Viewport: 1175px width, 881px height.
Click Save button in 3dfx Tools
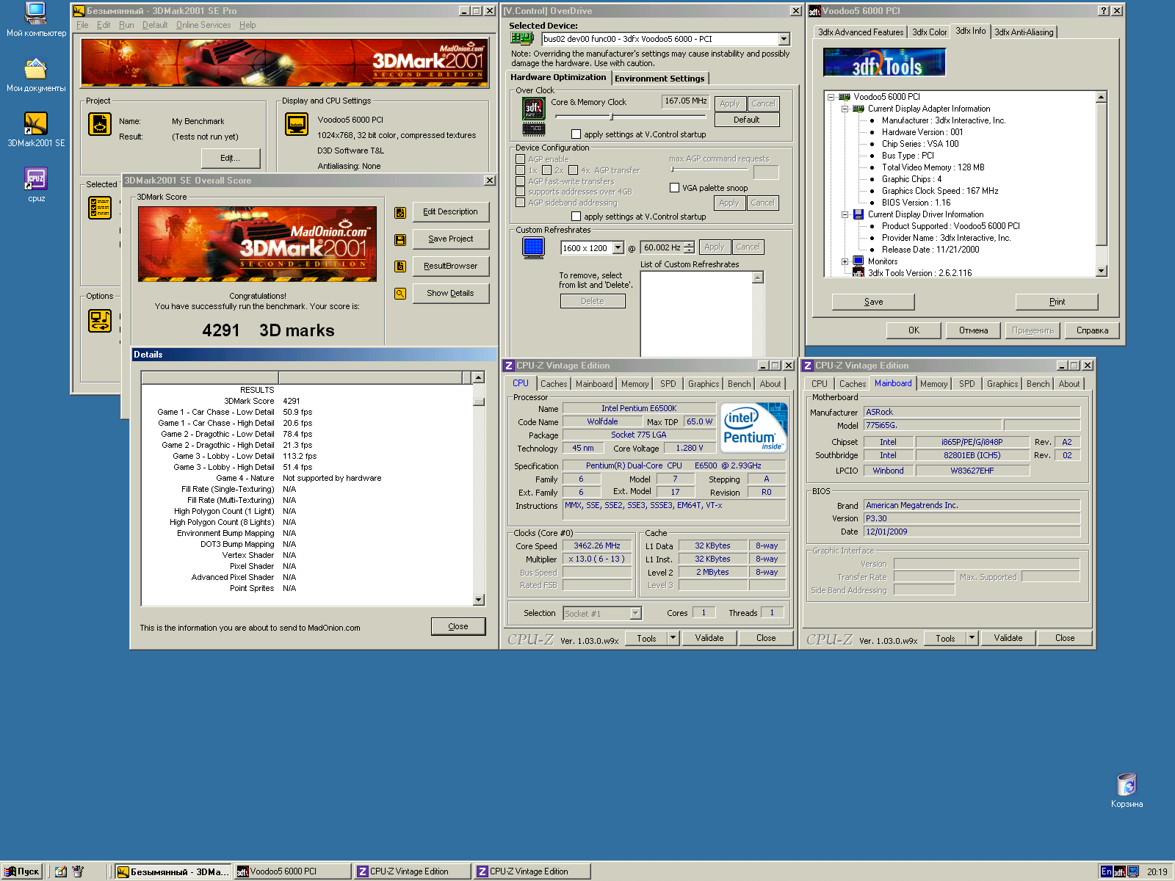coord(873,302)
